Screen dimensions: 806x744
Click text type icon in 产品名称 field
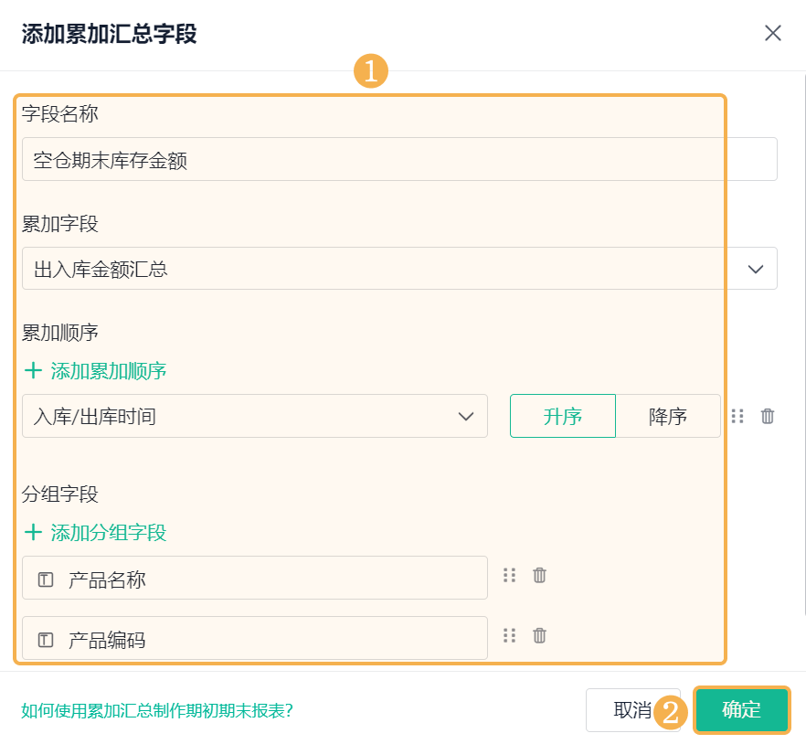click(46, 580)
